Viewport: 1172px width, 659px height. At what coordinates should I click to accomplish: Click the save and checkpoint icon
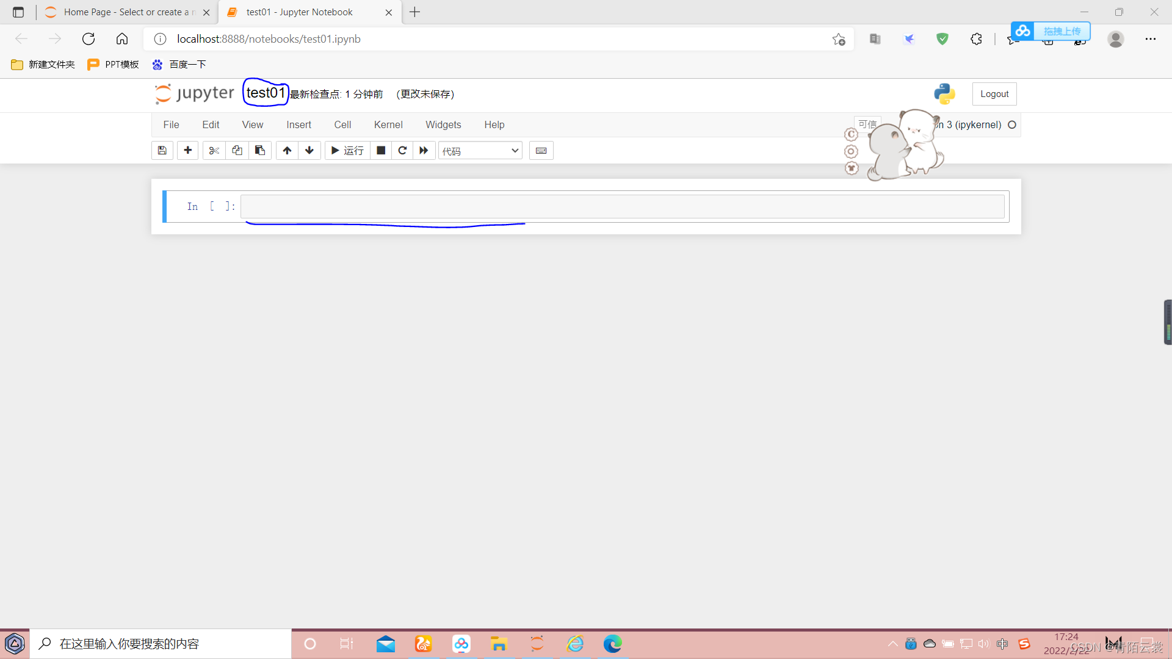[162, 150]
